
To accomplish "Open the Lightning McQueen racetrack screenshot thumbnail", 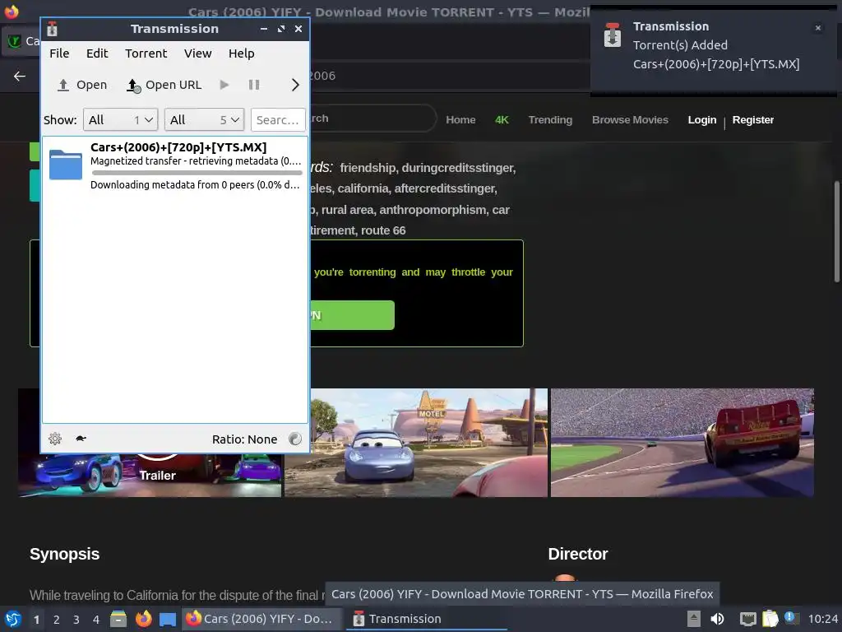I will point(682,442).
